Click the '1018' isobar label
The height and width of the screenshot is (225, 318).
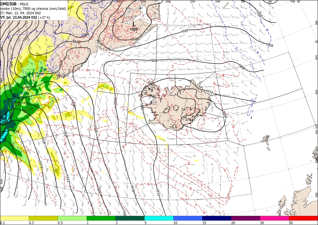tap(40, 165)
